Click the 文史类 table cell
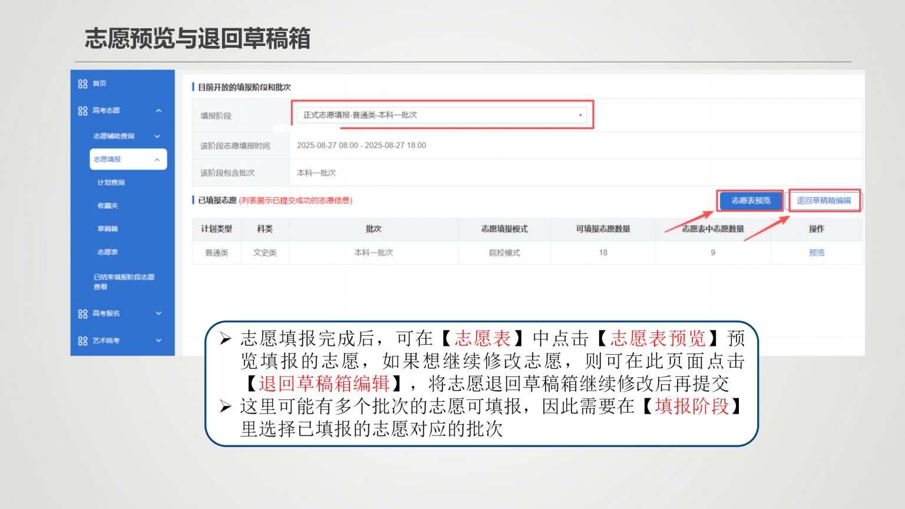Viewport: 905px width, 509px height. click(x=265, y=253)
